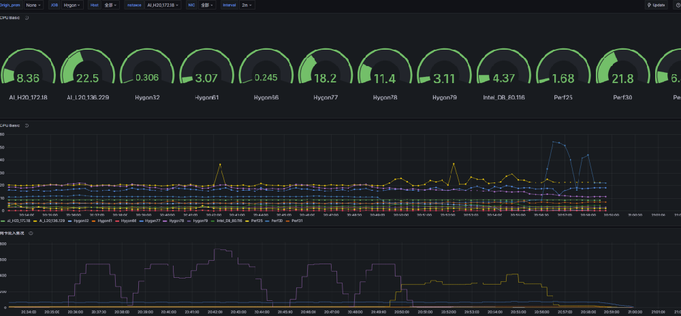Click the info icon beside the gauge panel title
The height and width of the screenshot is (316, 681).
(x=27, y=18)
